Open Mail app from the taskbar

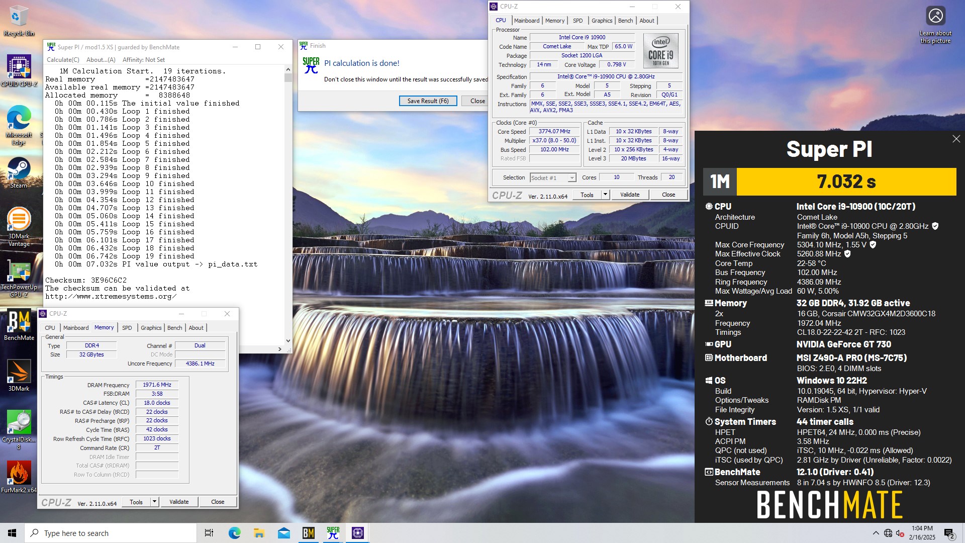point(283,533)
